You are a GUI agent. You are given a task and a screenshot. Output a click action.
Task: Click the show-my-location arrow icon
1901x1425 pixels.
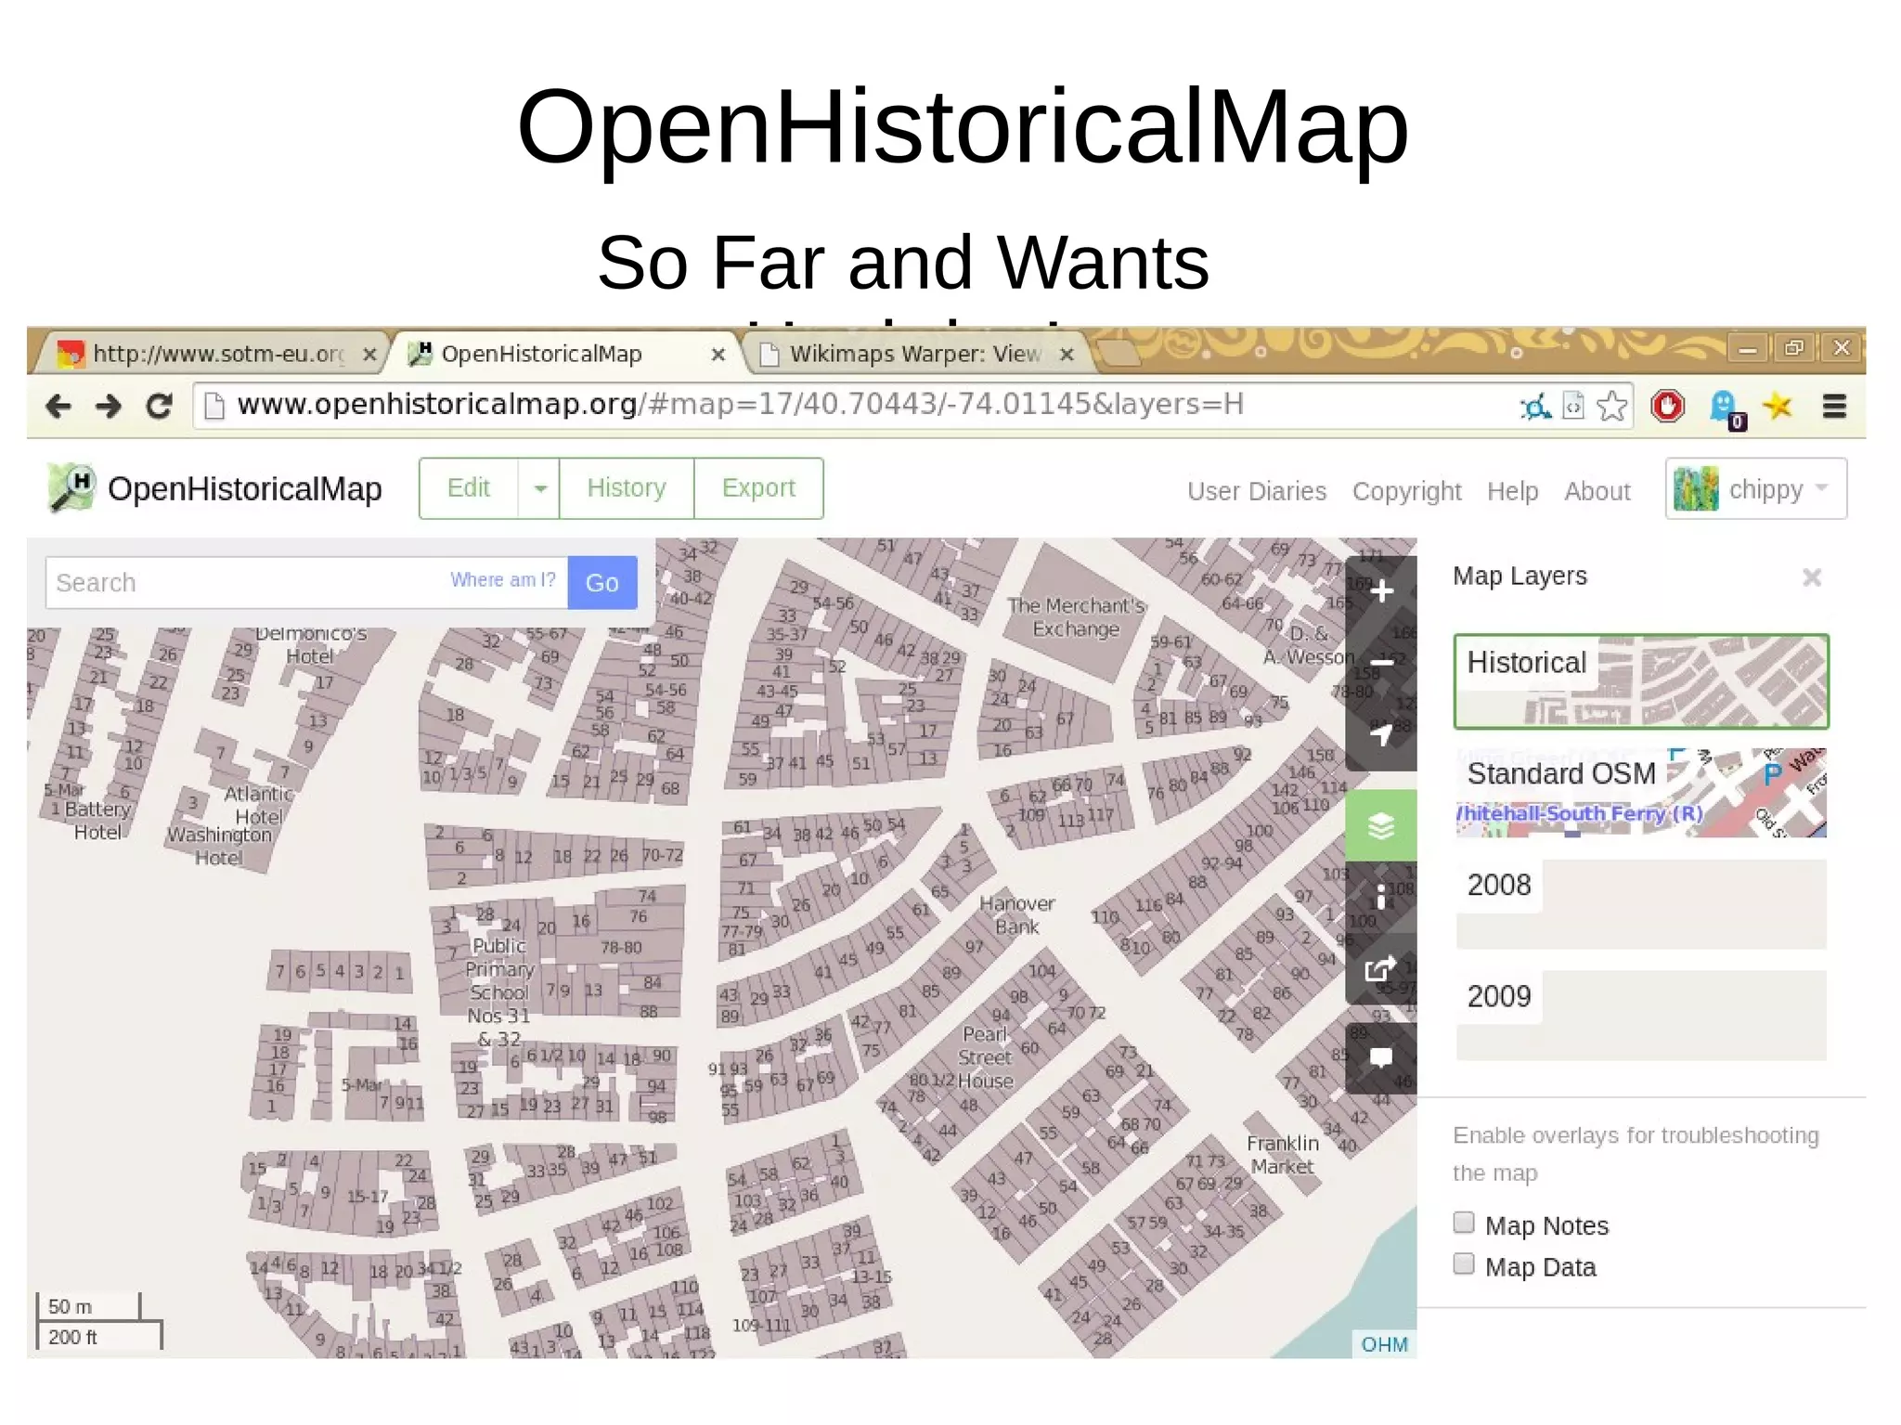coord(1381,735)
